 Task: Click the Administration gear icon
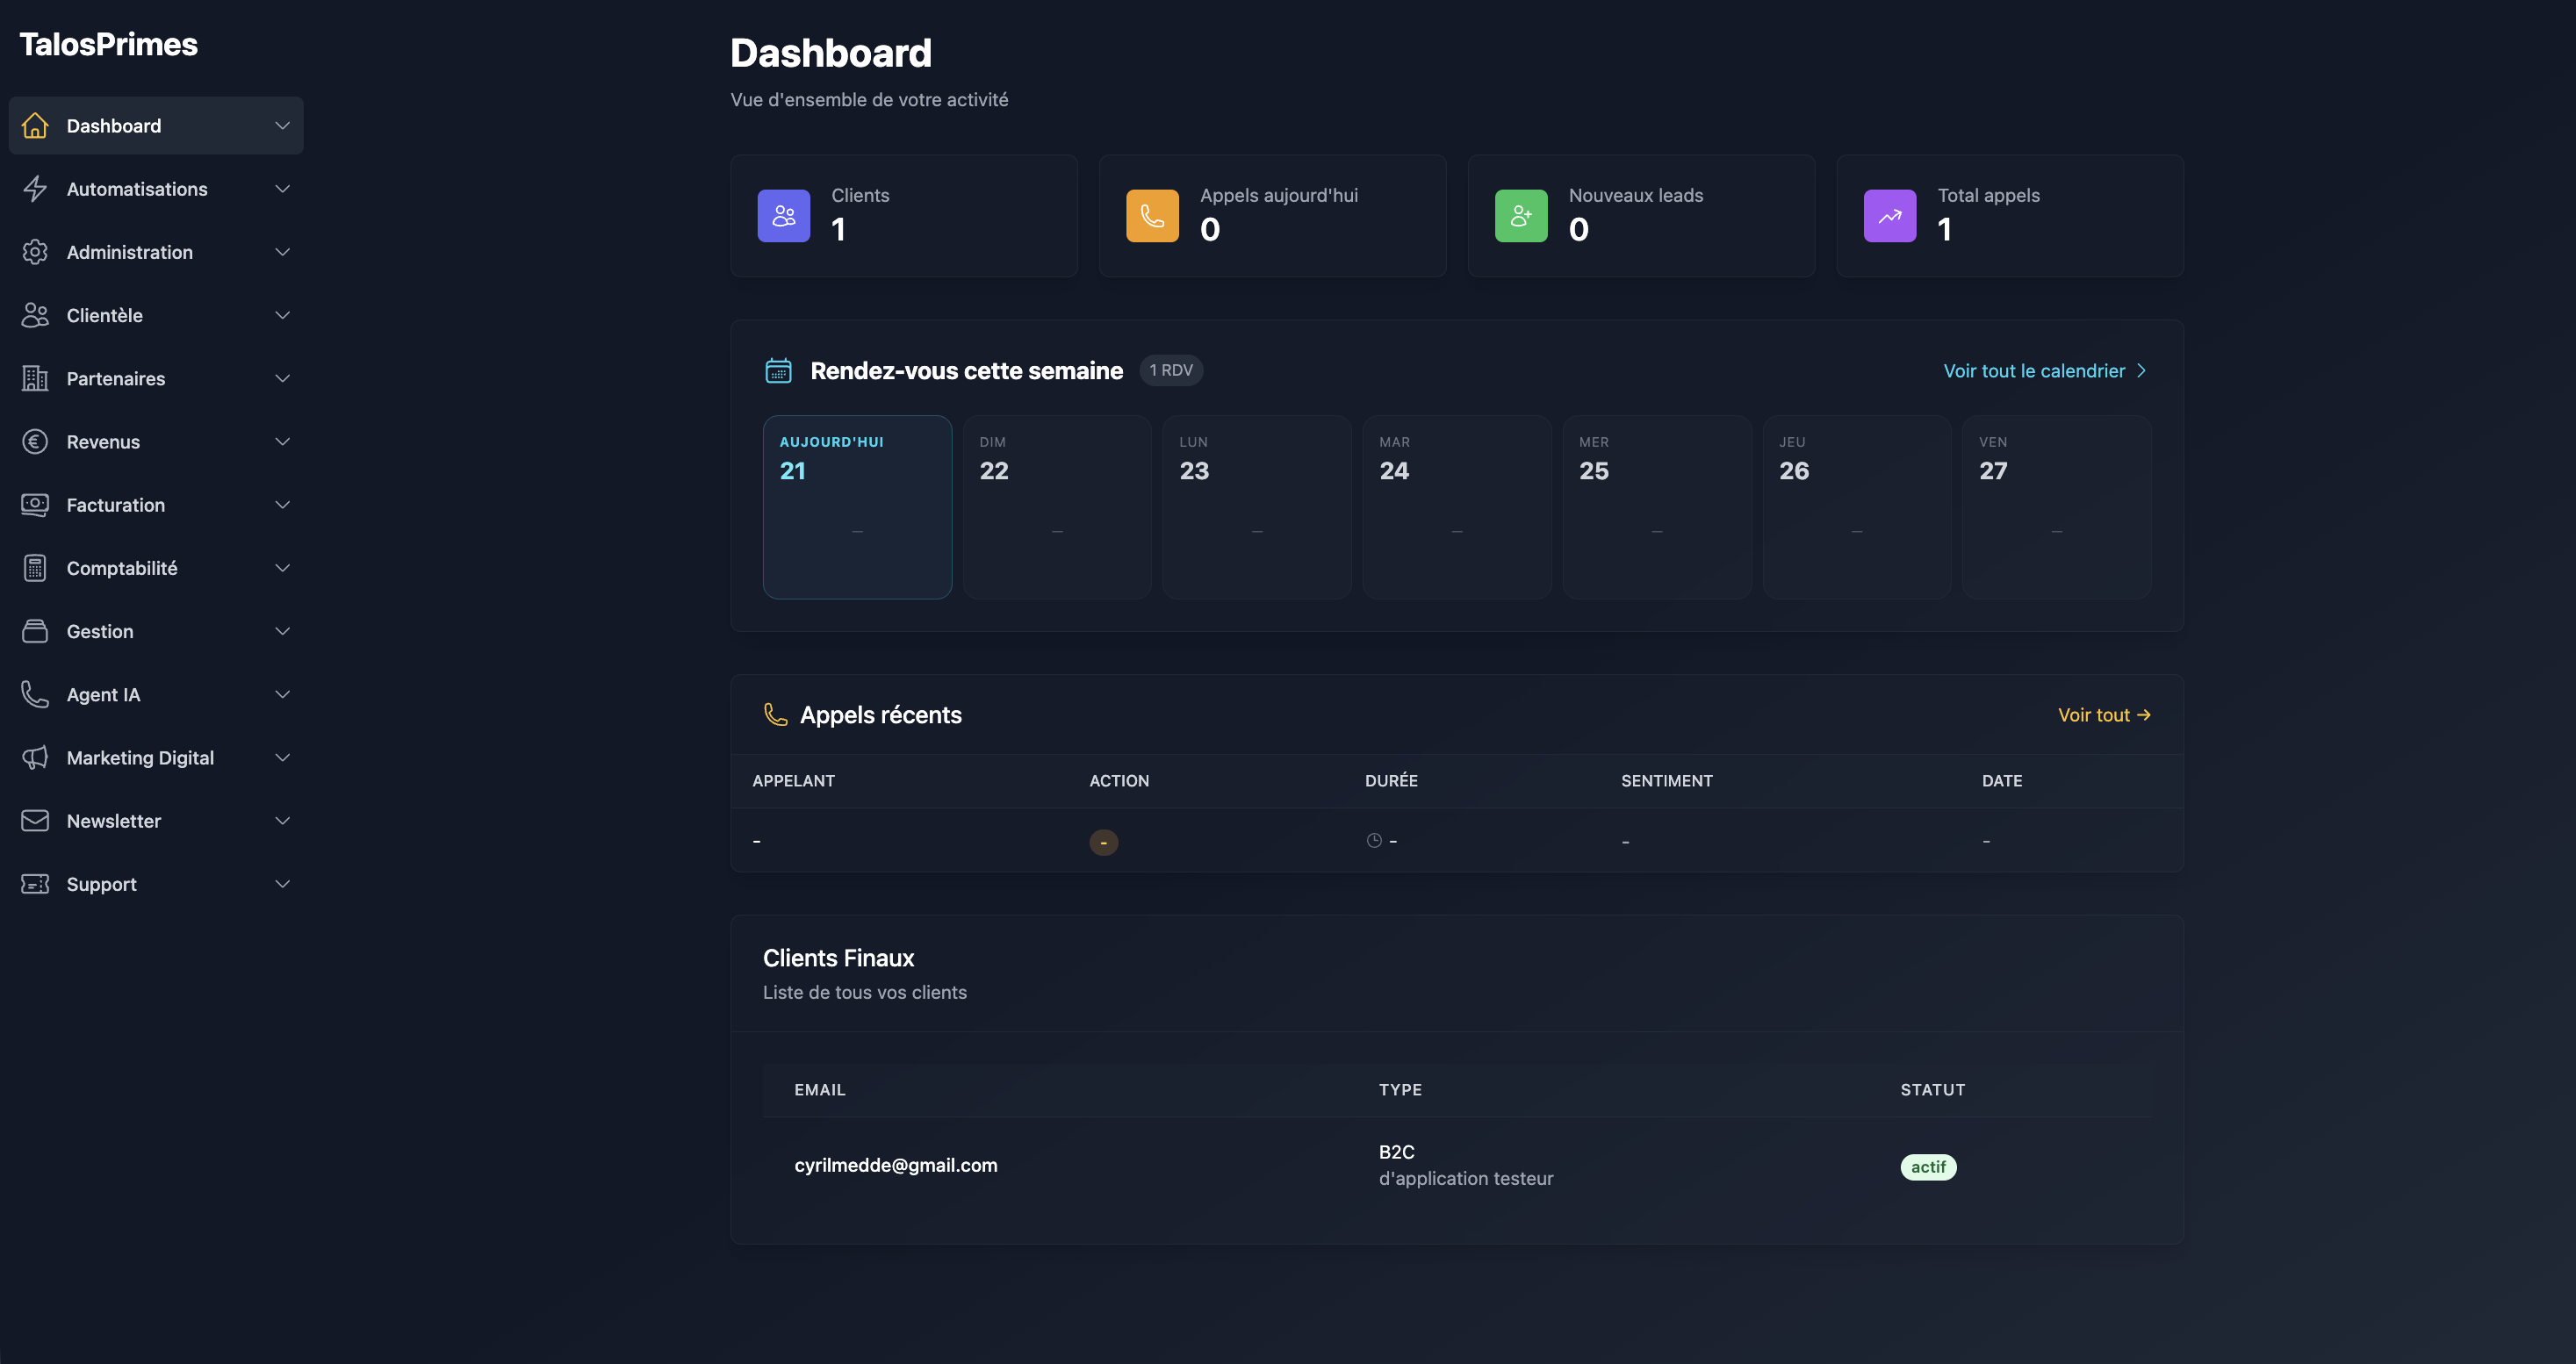[36, 252]
